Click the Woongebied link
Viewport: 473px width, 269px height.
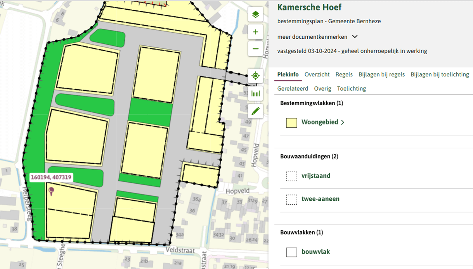320,122
